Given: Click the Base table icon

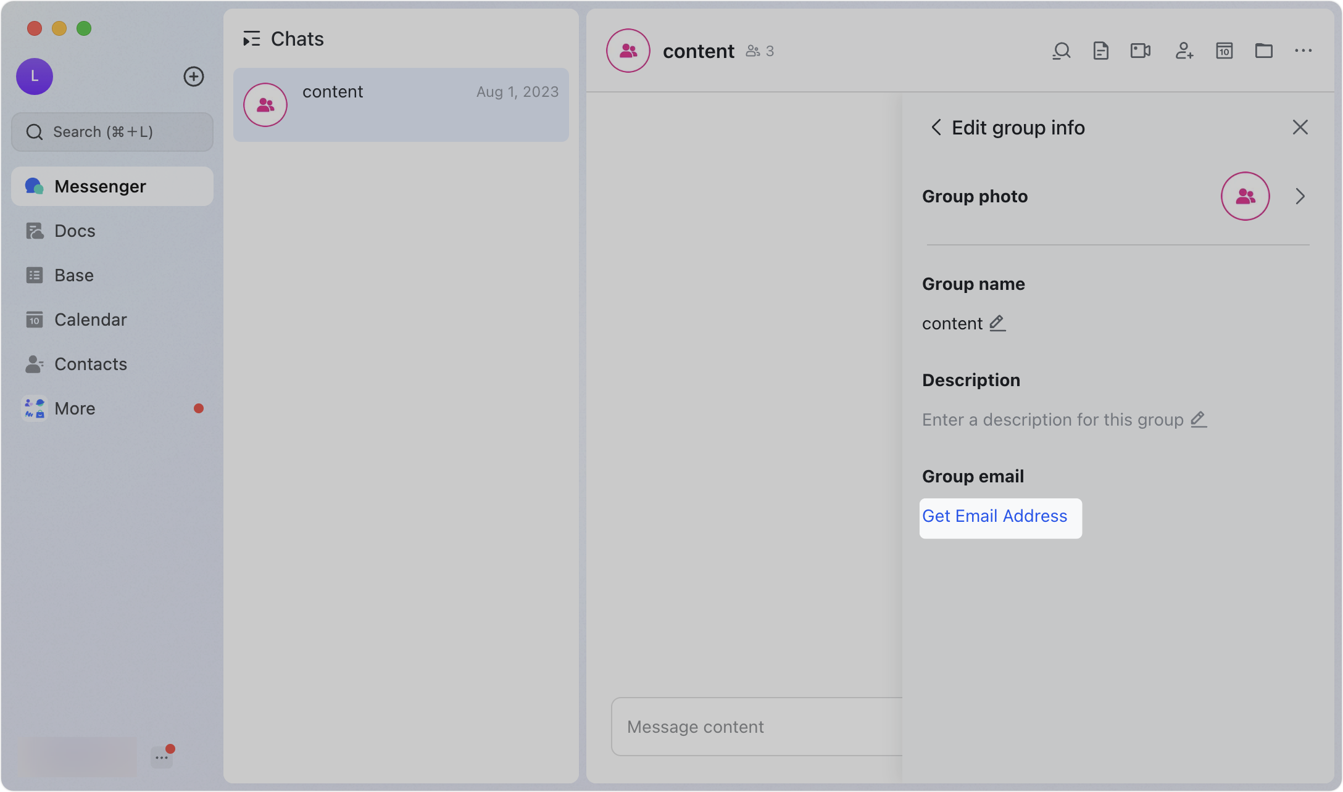Looking at the screenshot, I should point(35,275).
